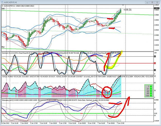Click the 2 Jan 01:00 time label
Screen dimensions: 161x126
[15, 123]
